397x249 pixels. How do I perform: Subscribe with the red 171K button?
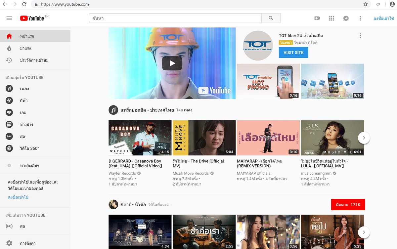pyautogui.click(x=348, y=205)
